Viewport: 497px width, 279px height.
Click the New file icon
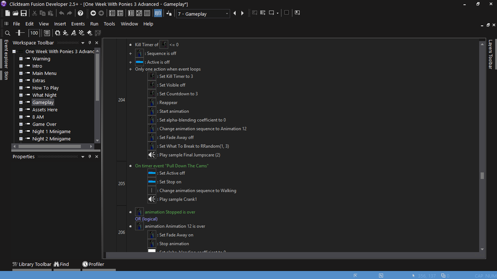pyautogui.click(x=7, y=13)
